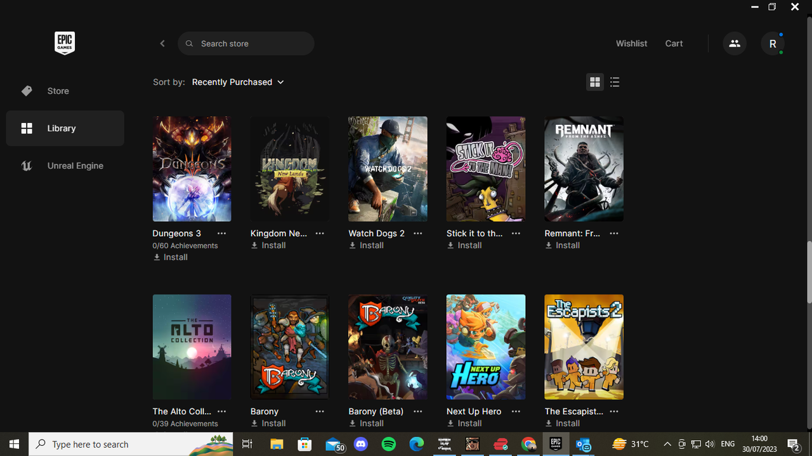Viewport: 812px width, 456px height.
Task: Open Remnant From the Ashes cover
Action: (584, 169)
